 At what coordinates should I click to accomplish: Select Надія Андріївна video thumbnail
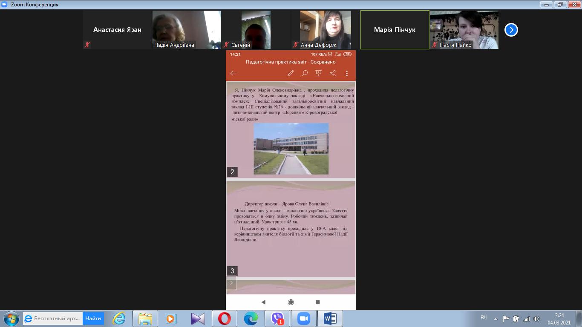[187, 30]
